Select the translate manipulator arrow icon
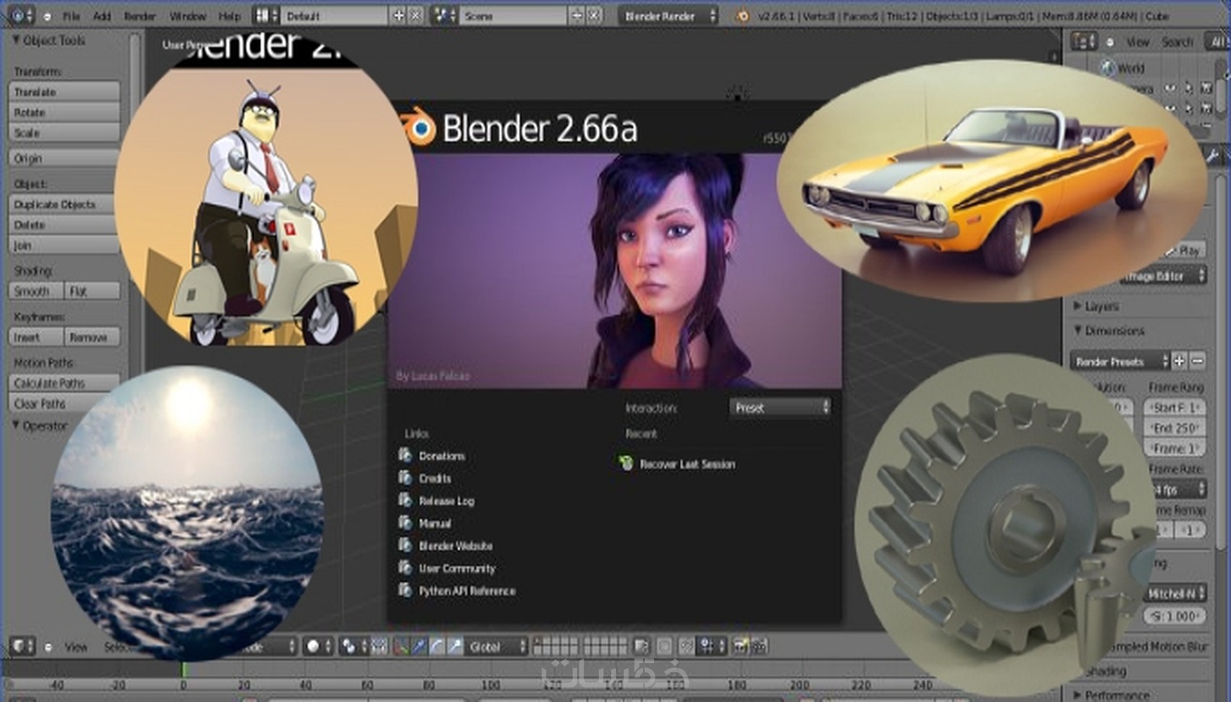1231x702 pixels. (419, 646)
